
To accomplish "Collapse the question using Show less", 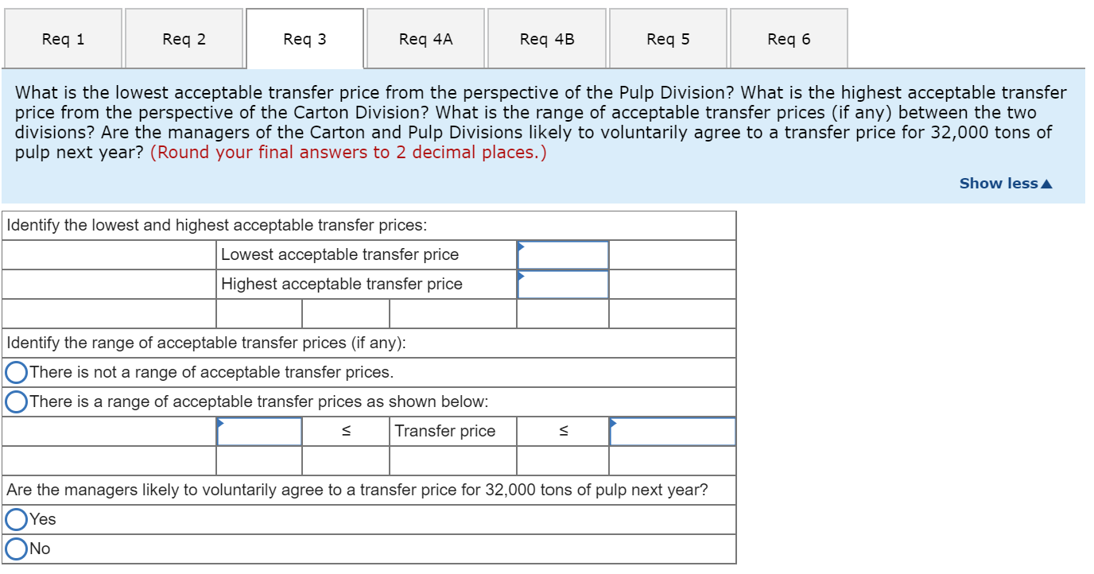I will click(1005, 183).
